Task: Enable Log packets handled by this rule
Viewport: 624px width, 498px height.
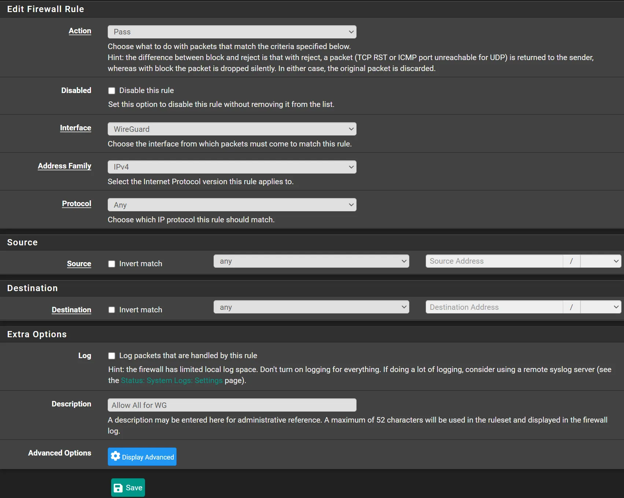Action: 112,356
